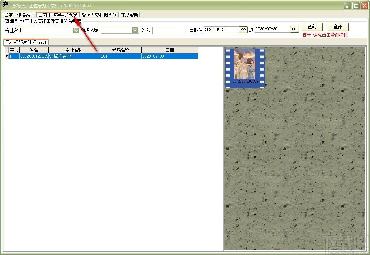Open the 在线帮助 tab
Viewport: 370px width, 255px height.
[x=129, y=15]
